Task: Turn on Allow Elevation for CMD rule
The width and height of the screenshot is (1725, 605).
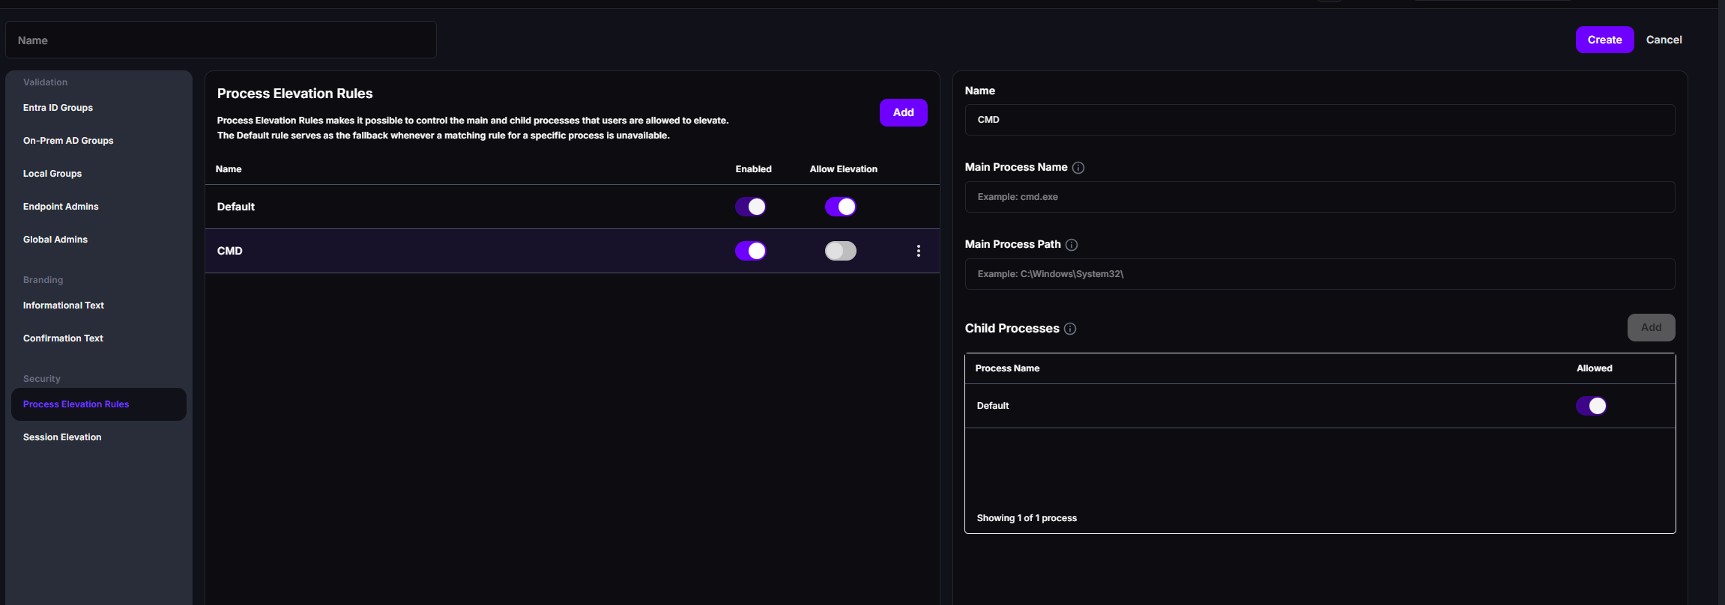Action: pyautogui.click(x=840, y=251)
